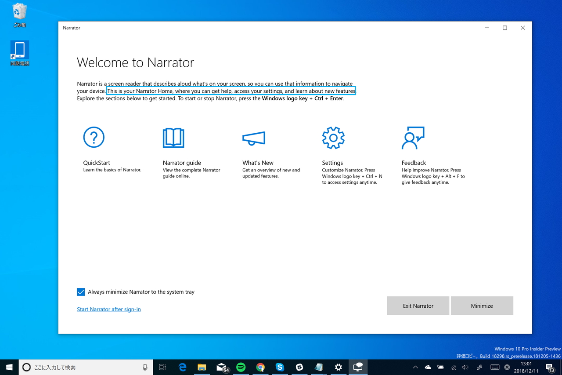Open the Recycle Bin desktop icon

(x=19, y=15)
